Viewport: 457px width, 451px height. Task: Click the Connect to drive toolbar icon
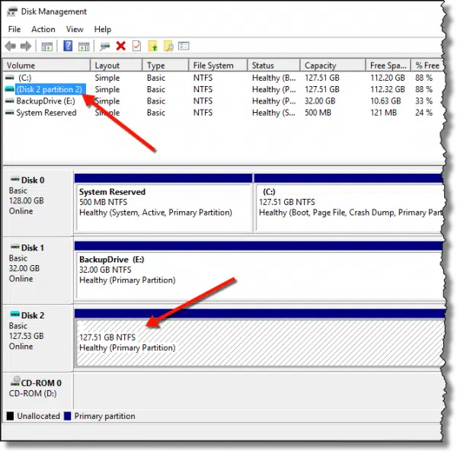pyautogui.click(x=104, y=46)
